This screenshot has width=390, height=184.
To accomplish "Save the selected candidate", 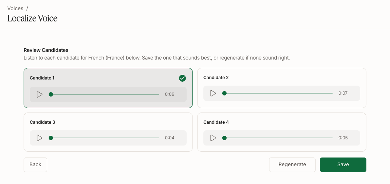I will pos(343,165).
